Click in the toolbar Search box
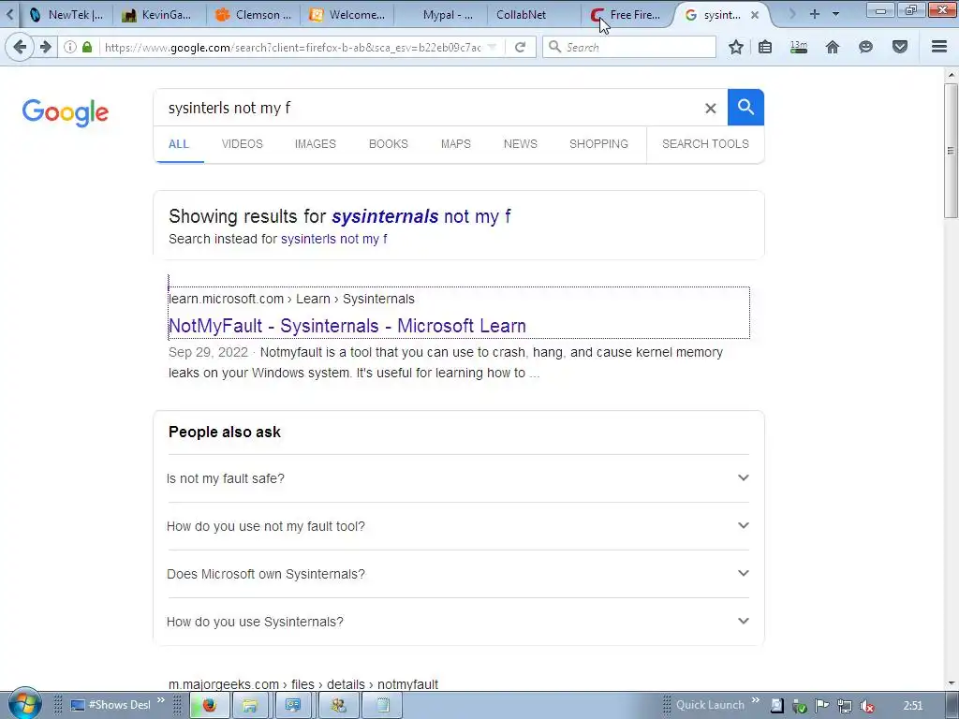 (628, 47)
